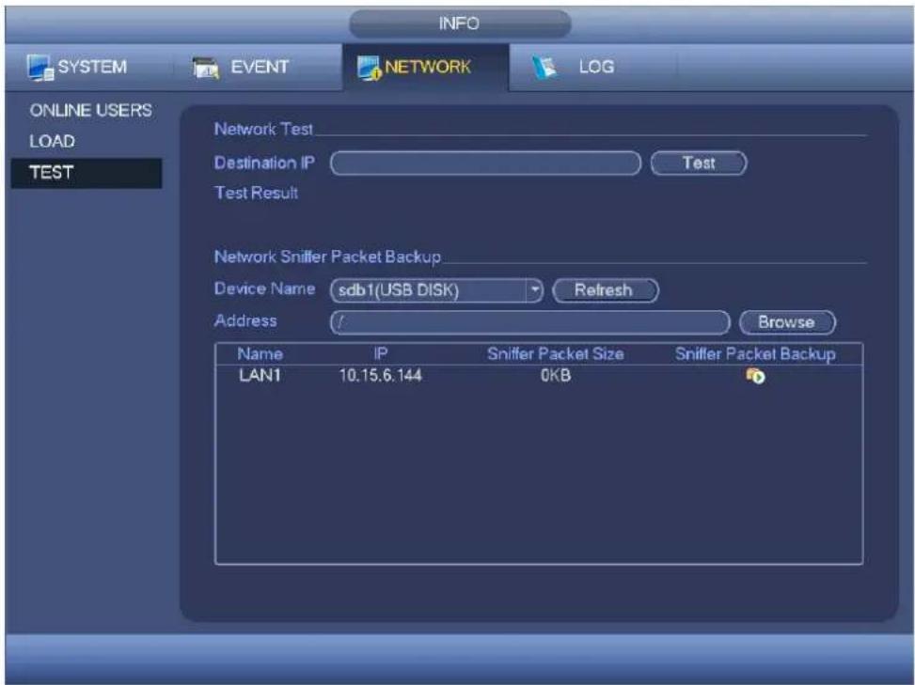Click the LOG tab icon

point(544,69)
